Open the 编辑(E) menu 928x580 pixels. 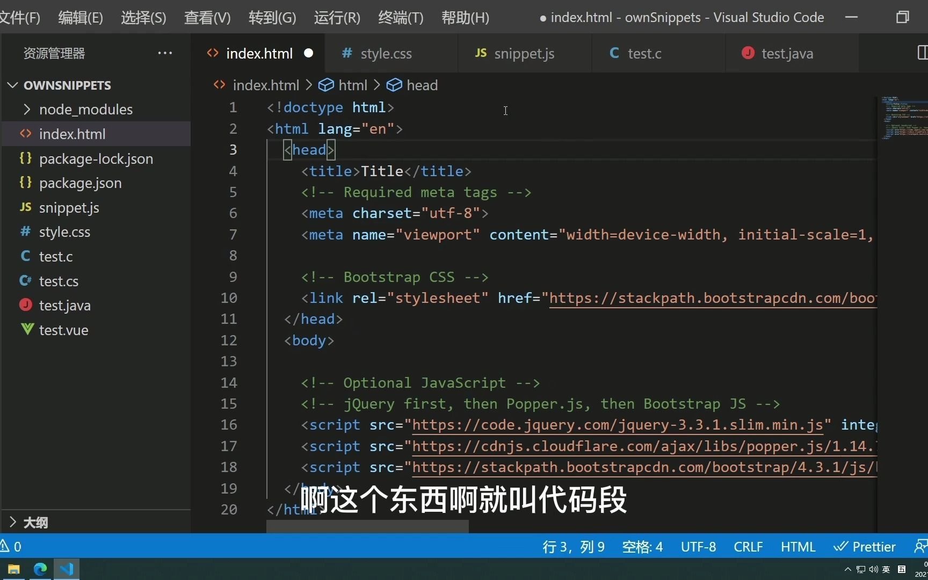click(81, 17)
